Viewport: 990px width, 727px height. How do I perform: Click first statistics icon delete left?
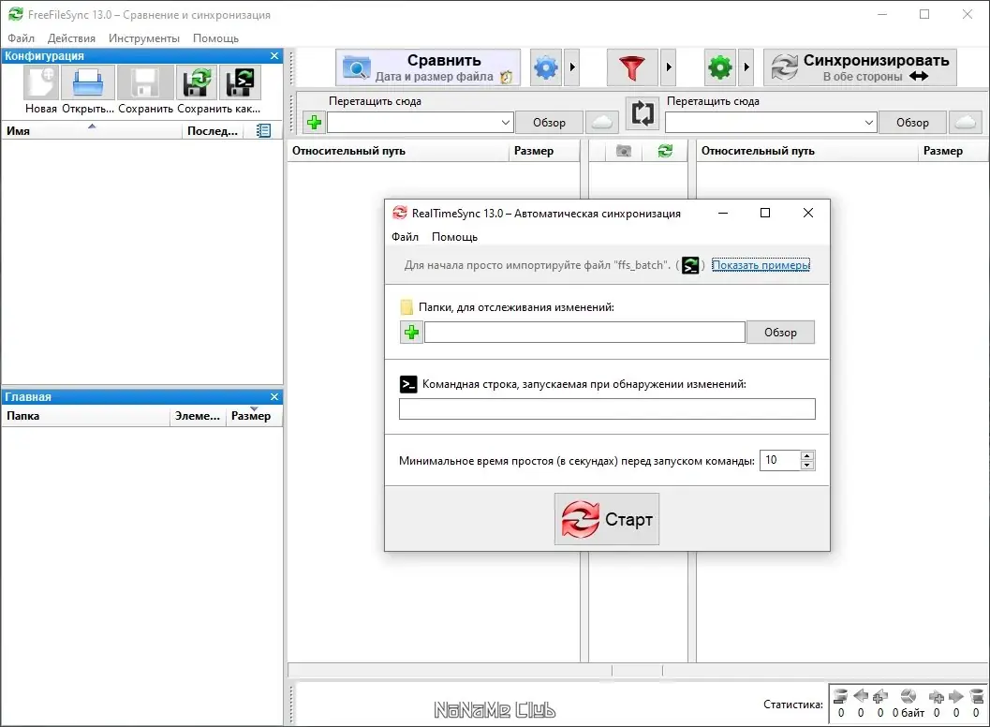click(x=840, y=696)
